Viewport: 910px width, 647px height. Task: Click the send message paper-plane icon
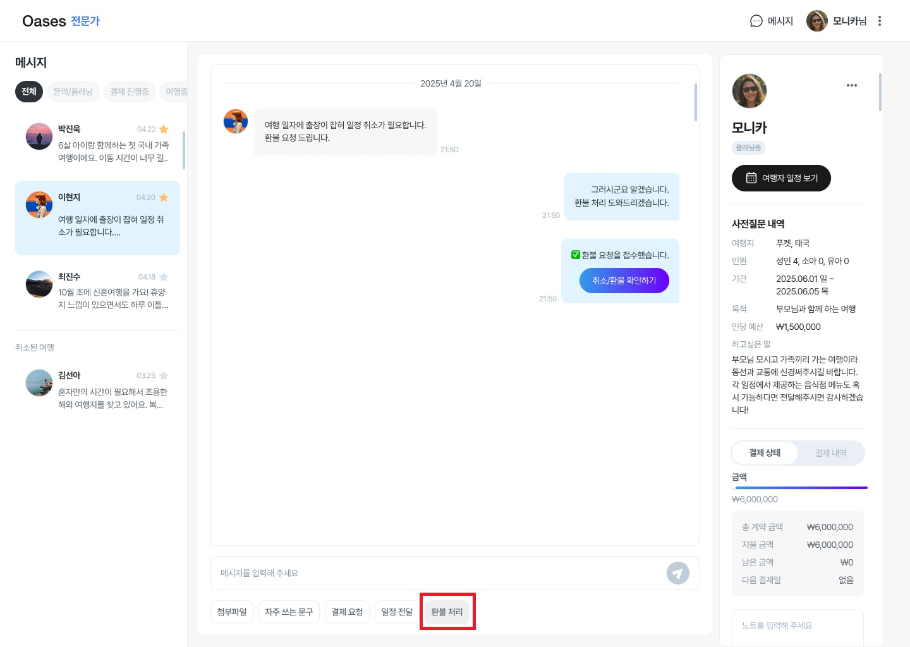click(677, 573)
